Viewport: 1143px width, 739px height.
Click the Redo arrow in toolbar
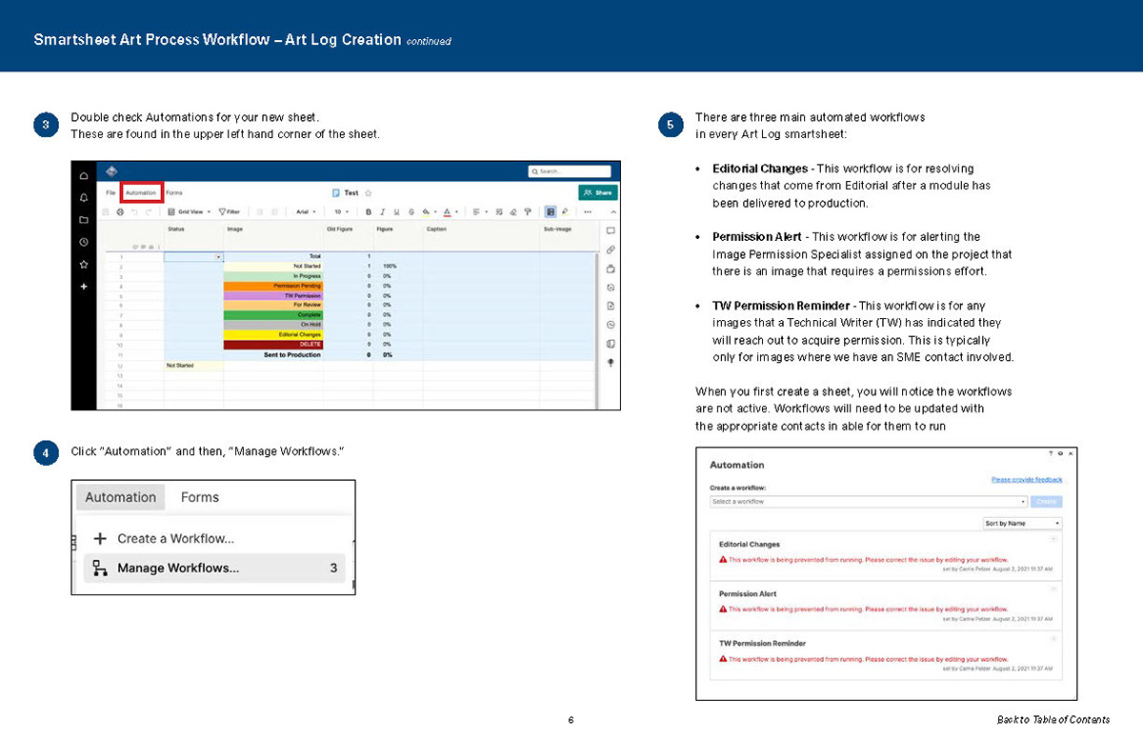(x=149, y=211)
